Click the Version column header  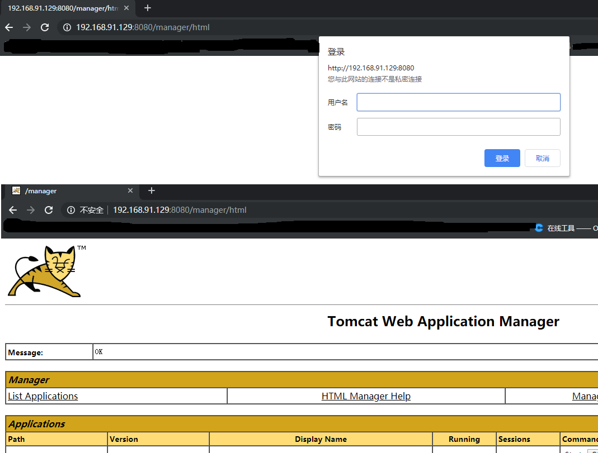(158, 439)
